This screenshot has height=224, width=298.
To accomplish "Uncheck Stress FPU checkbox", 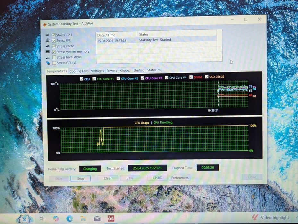I will pos(54,41).
